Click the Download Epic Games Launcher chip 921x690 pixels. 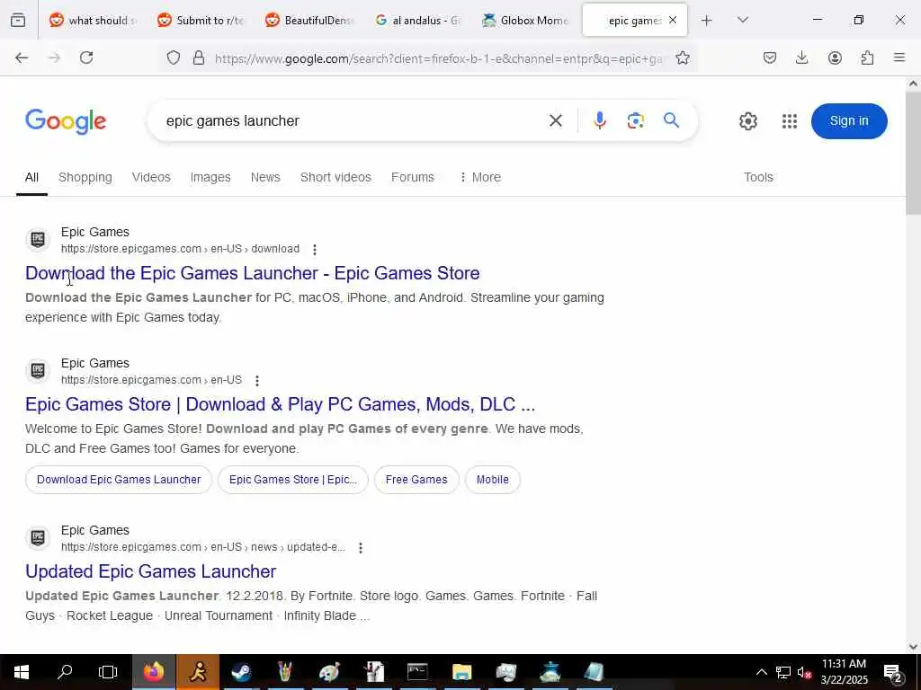coord(119,480)
